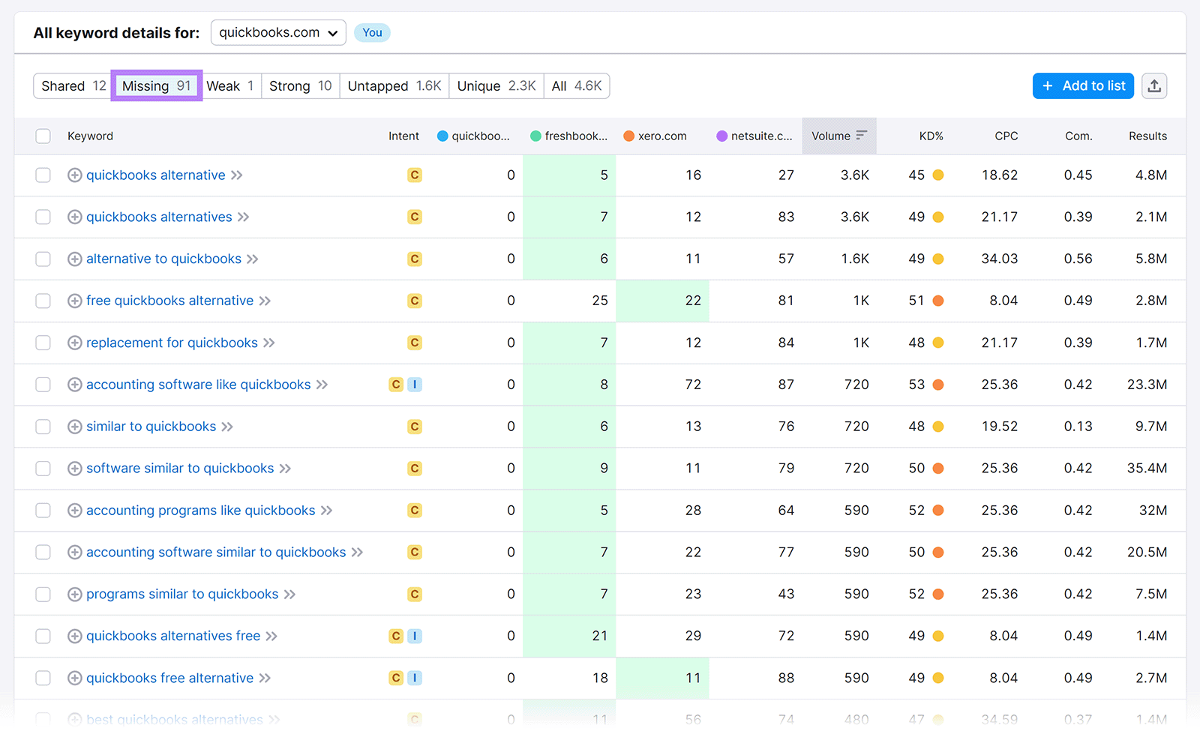Click the plus icon beside "quickbooks free alternative"
Screen dimensions: 1200x731
coord(74,678)
